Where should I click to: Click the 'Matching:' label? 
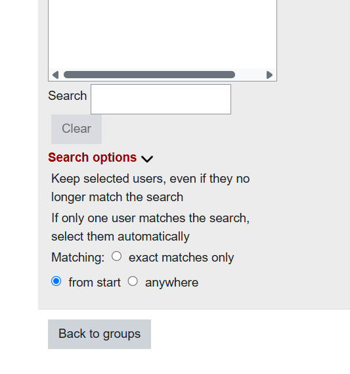(x=78, y=258)
